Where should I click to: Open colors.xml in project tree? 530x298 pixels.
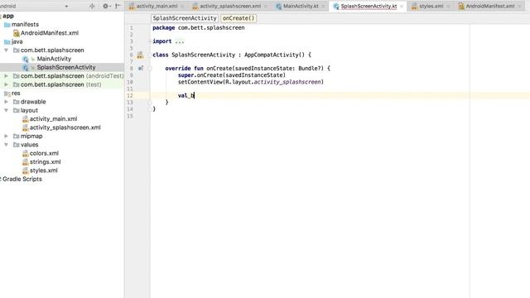(x=44, y=153)
